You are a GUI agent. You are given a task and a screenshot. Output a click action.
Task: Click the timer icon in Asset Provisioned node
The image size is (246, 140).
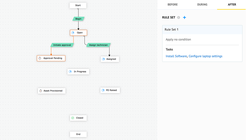[x=40, y=91]
